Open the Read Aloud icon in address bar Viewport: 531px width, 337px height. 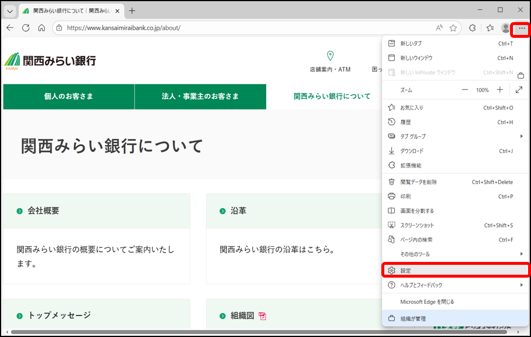point(439,28)
